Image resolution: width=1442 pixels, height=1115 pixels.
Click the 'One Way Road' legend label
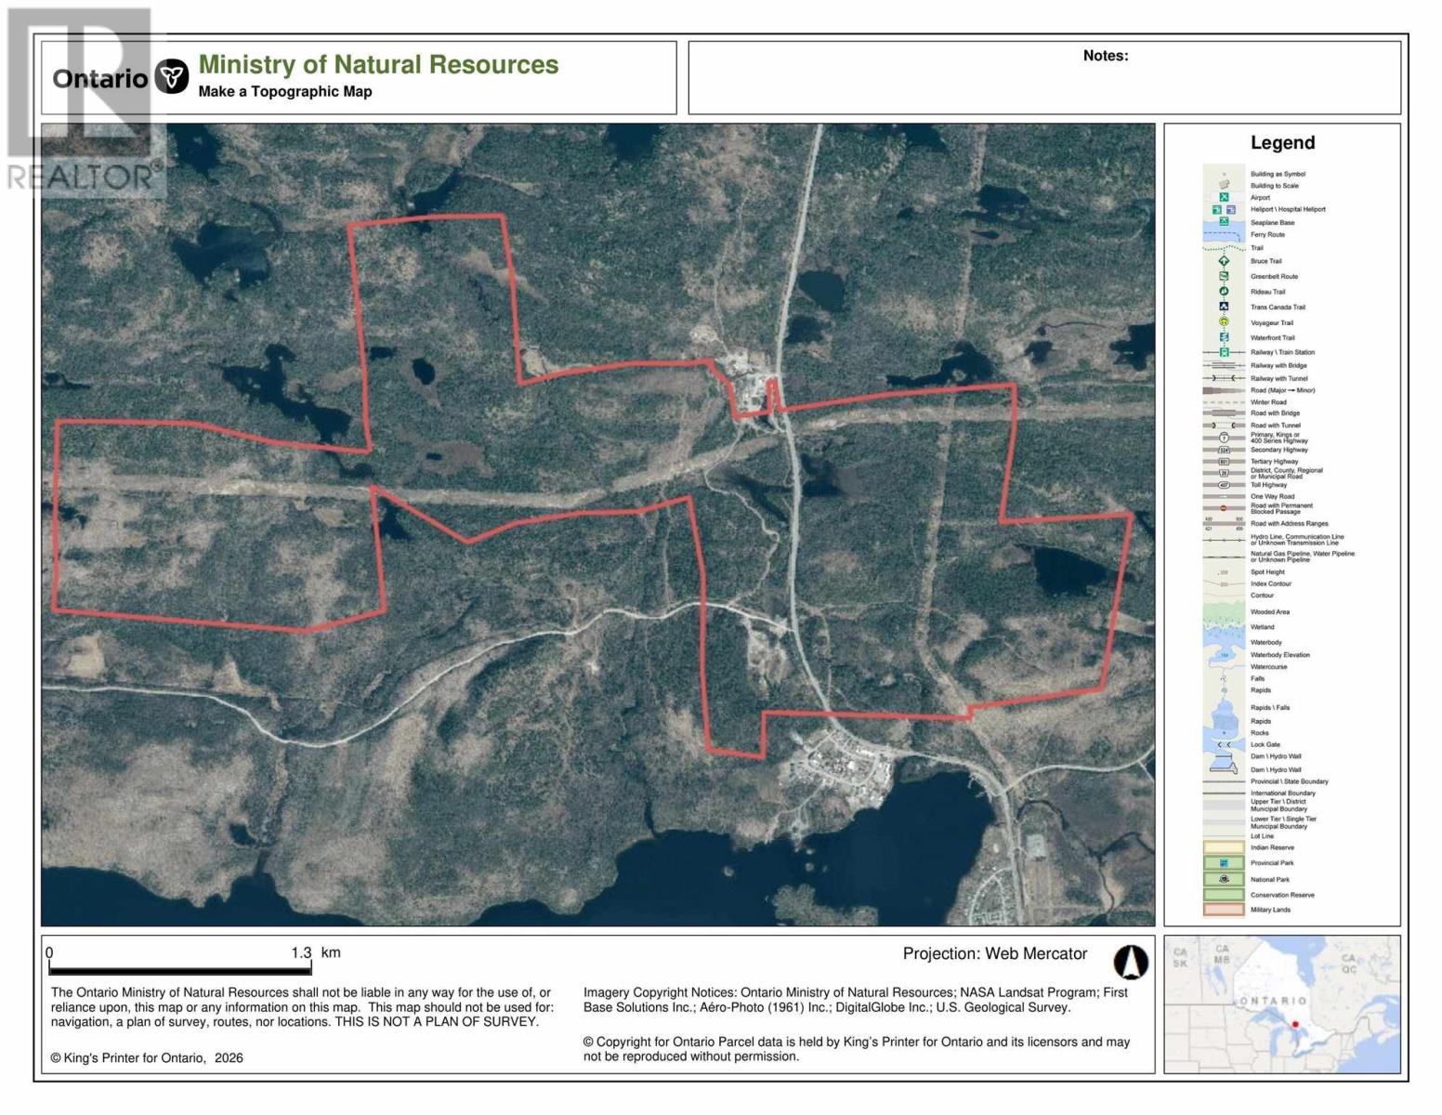[x=1272, y=496]
